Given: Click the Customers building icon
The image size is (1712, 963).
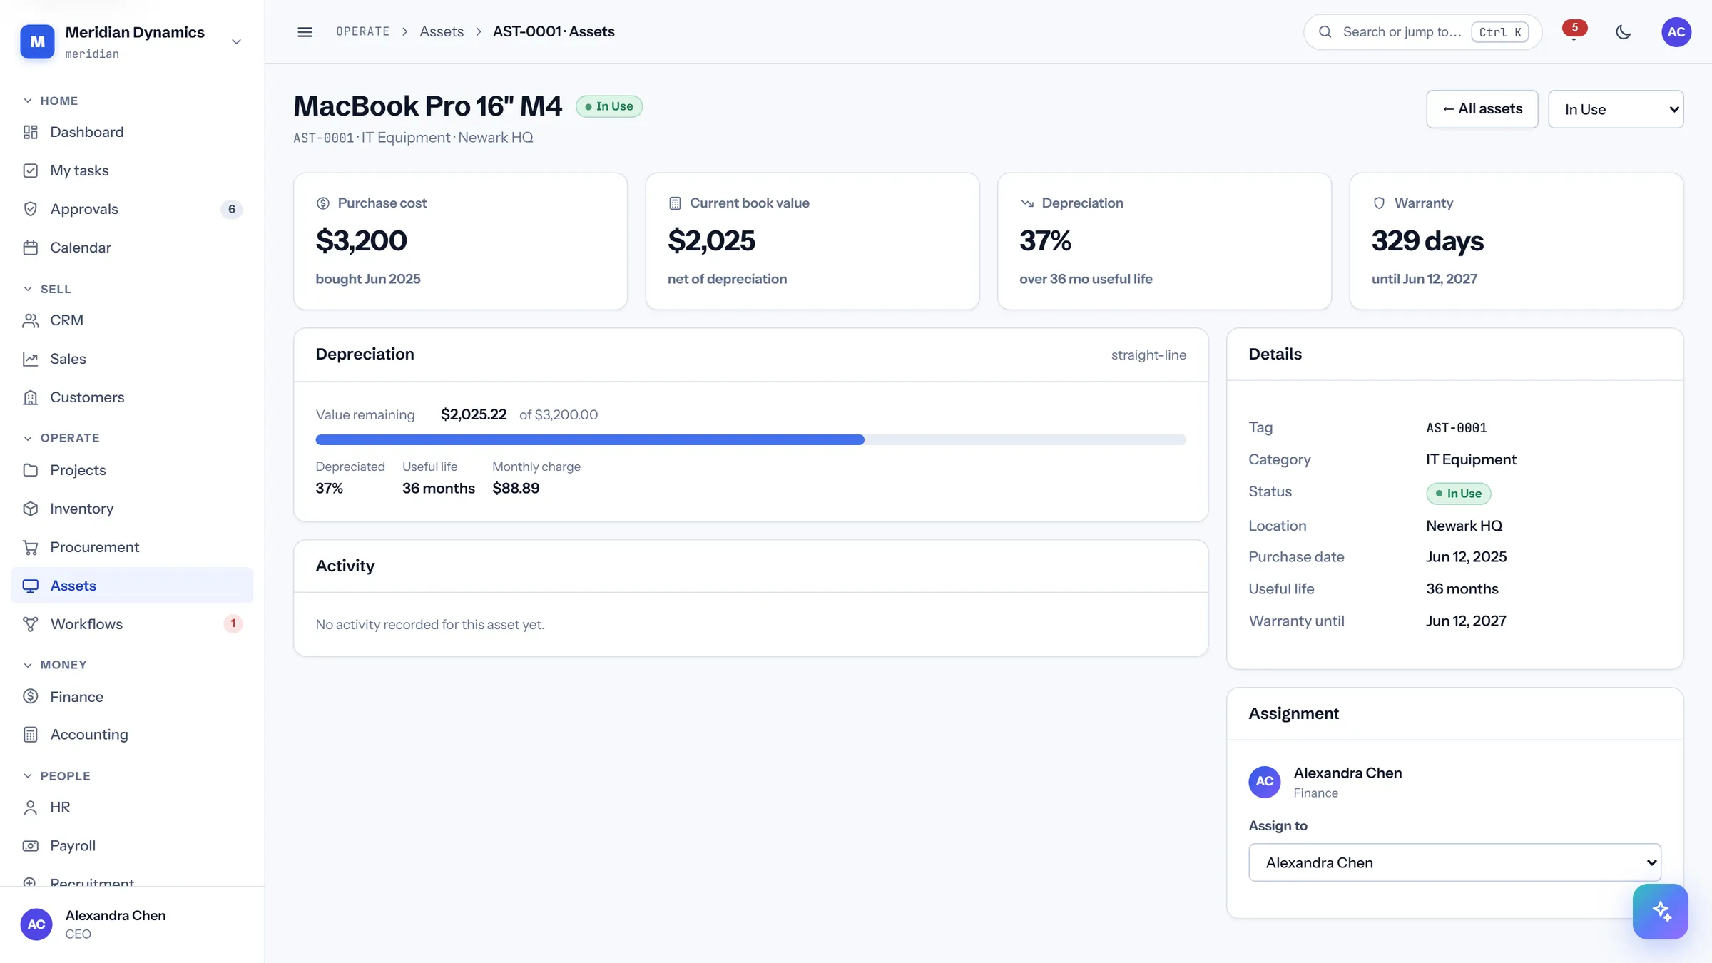Looking at the screenshot, I should [x=30, y=397].
